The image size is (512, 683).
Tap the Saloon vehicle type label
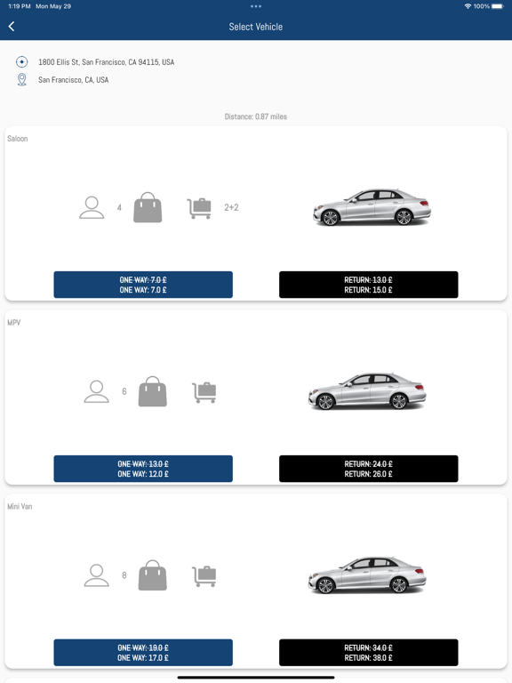pyautogui.click(x=18, y=139)
